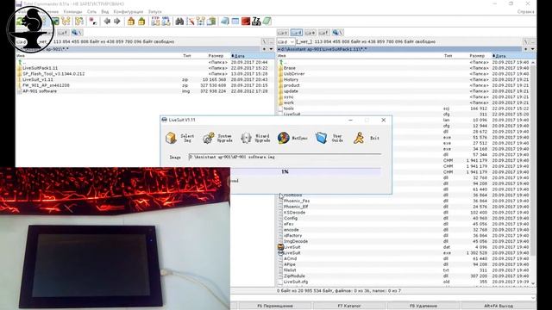
Task: Open network neighborhood from the left drive bar
Action: [x=77, y=33]
